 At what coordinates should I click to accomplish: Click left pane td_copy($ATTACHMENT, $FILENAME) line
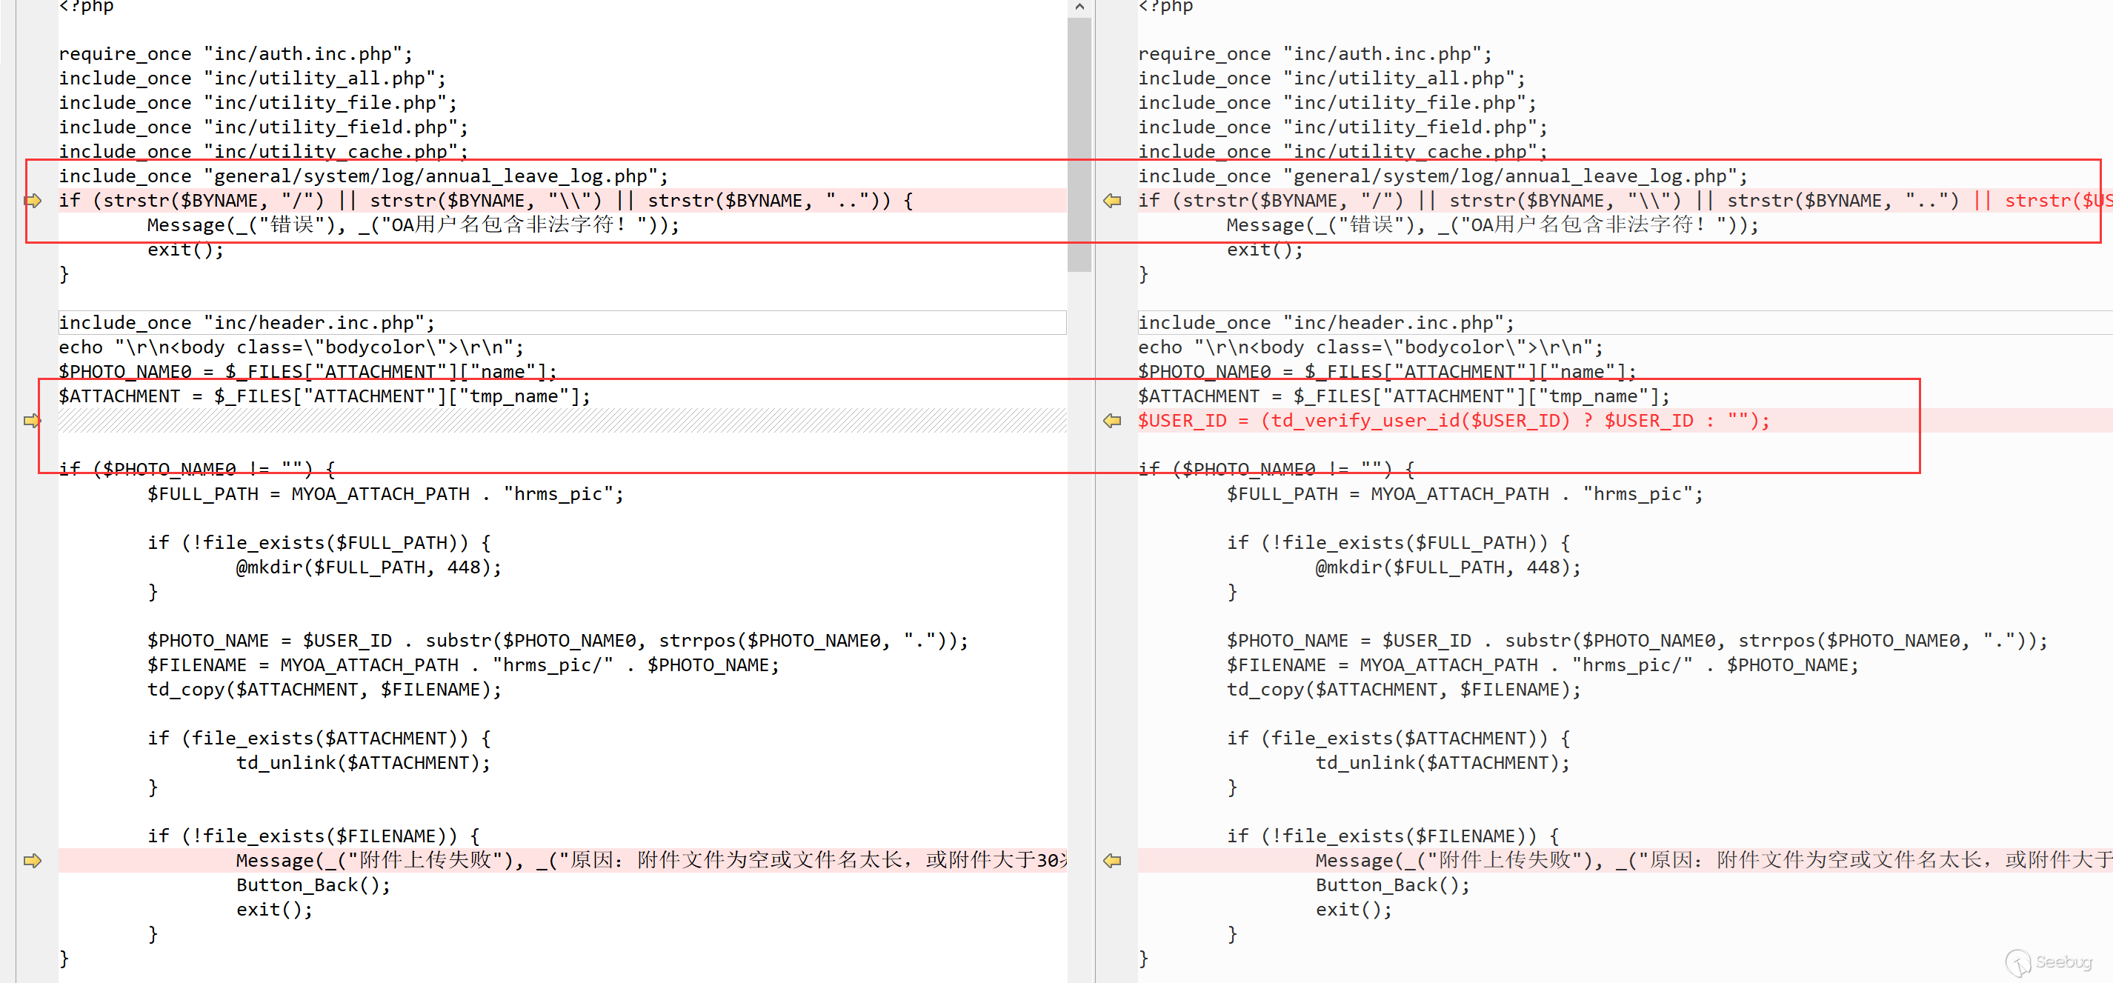[324, 690]
